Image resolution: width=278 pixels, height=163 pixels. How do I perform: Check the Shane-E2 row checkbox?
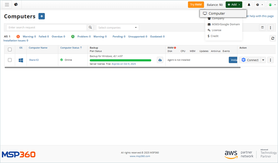[10, 60]
